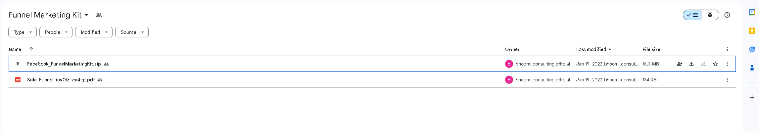Switch to grid layout view
The height and width of the screenshot is (132, 759).
(710, 15)
